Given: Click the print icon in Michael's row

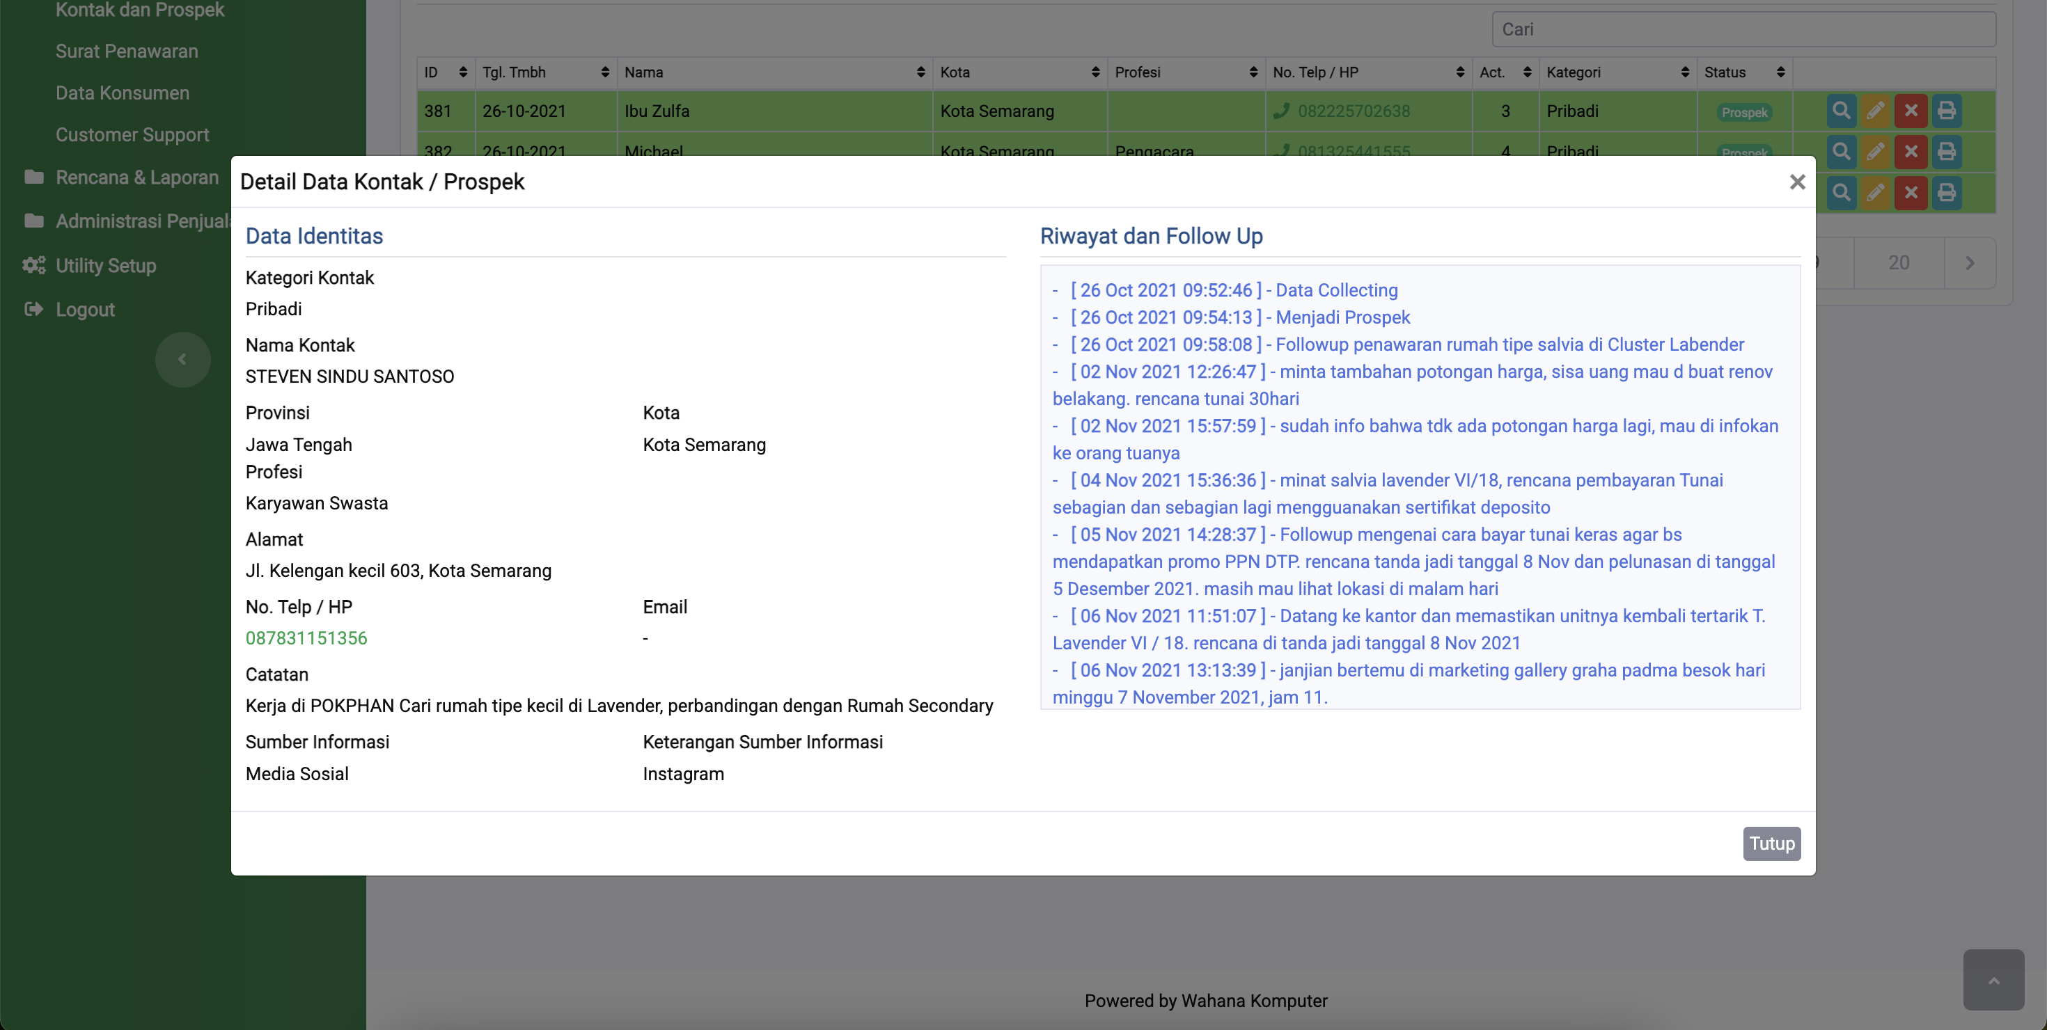Looking at the screenshot, I should 1946,150.
